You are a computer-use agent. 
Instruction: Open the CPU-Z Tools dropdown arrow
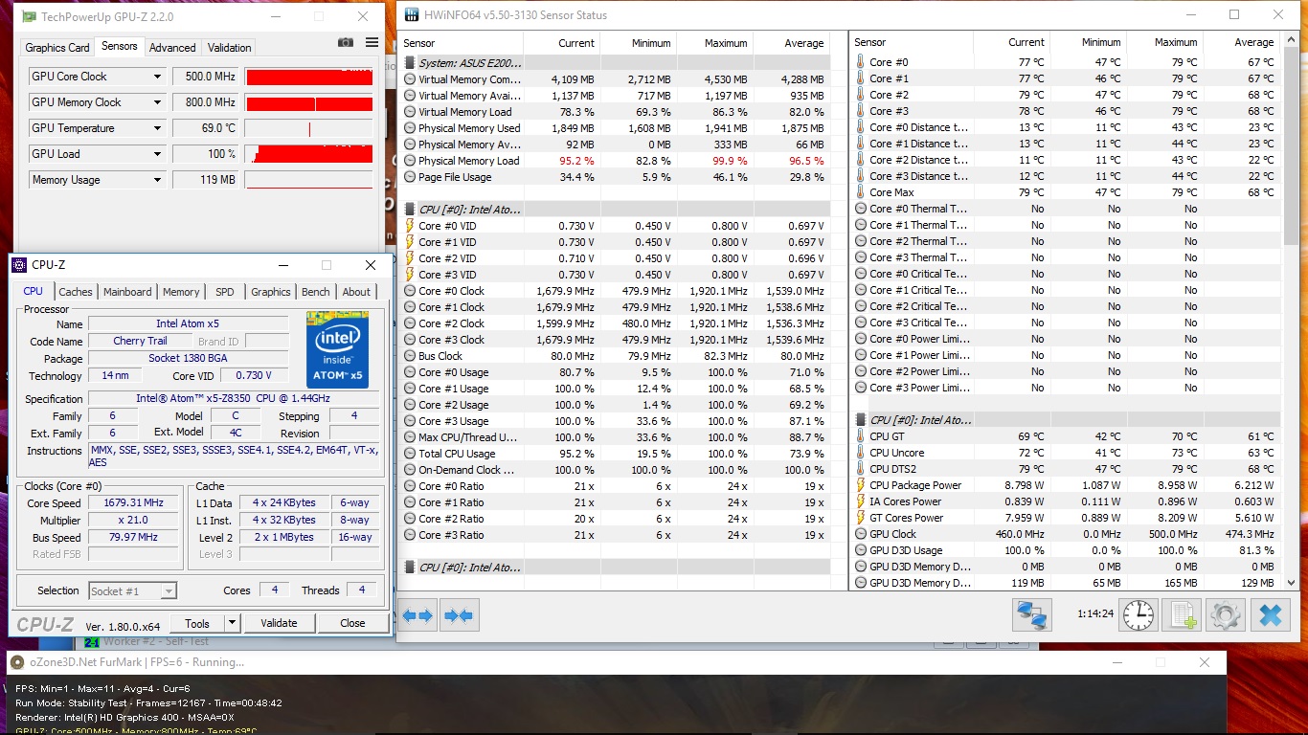tap(231, 623)
